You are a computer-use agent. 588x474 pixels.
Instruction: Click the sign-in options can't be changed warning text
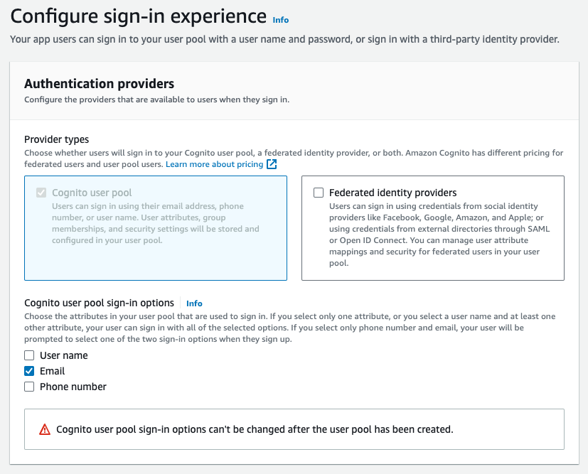pyautogui.click(x=255, y=429)
